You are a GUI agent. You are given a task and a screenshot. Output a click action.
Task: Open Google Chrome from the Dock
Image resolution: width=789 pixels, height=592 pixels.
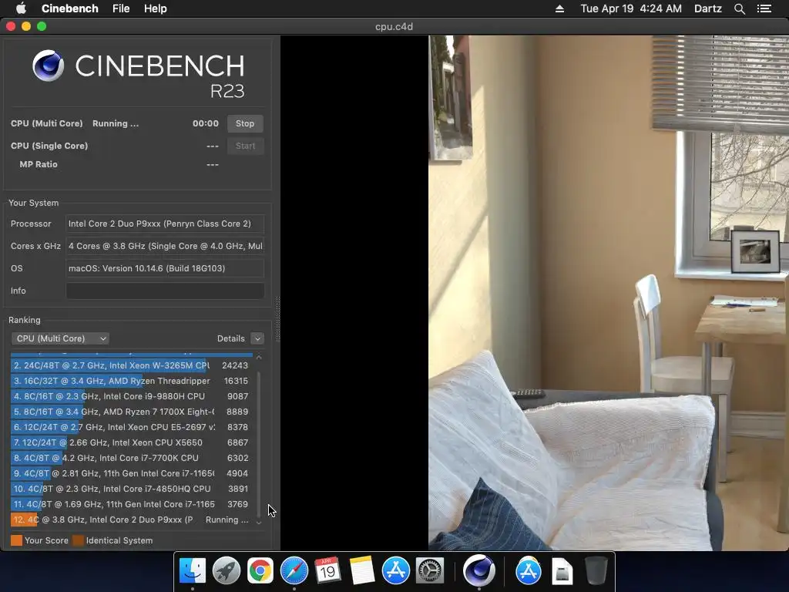click(260, 571)
